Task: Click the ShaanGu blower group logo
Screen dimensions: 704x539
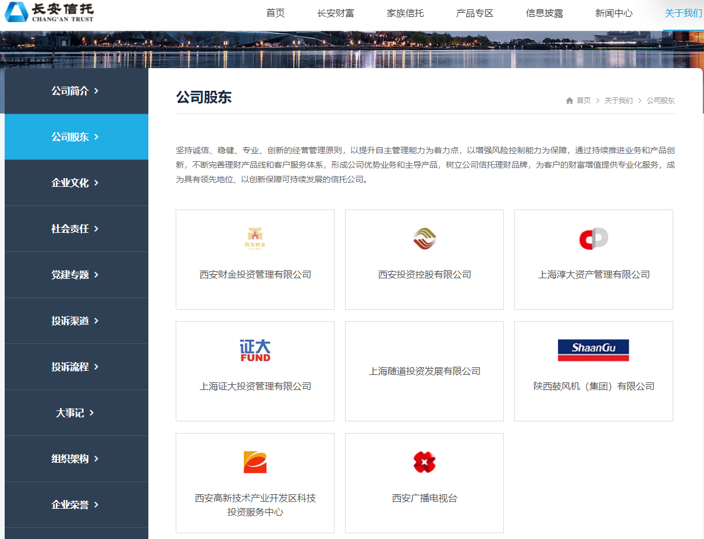Action: (593, 350)
